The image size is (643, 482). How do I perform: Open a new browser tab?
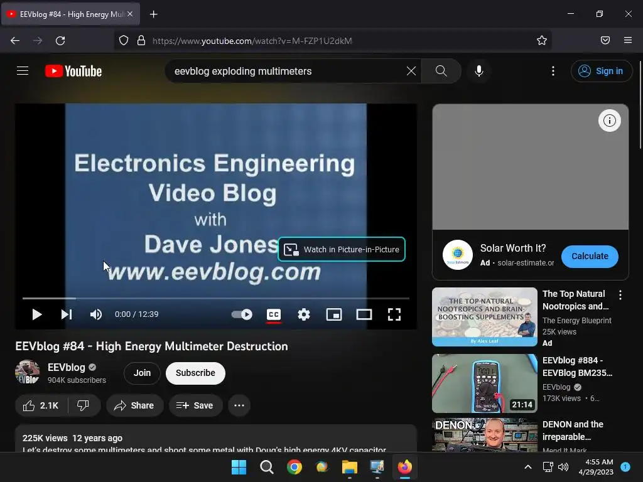coord(153,14)
